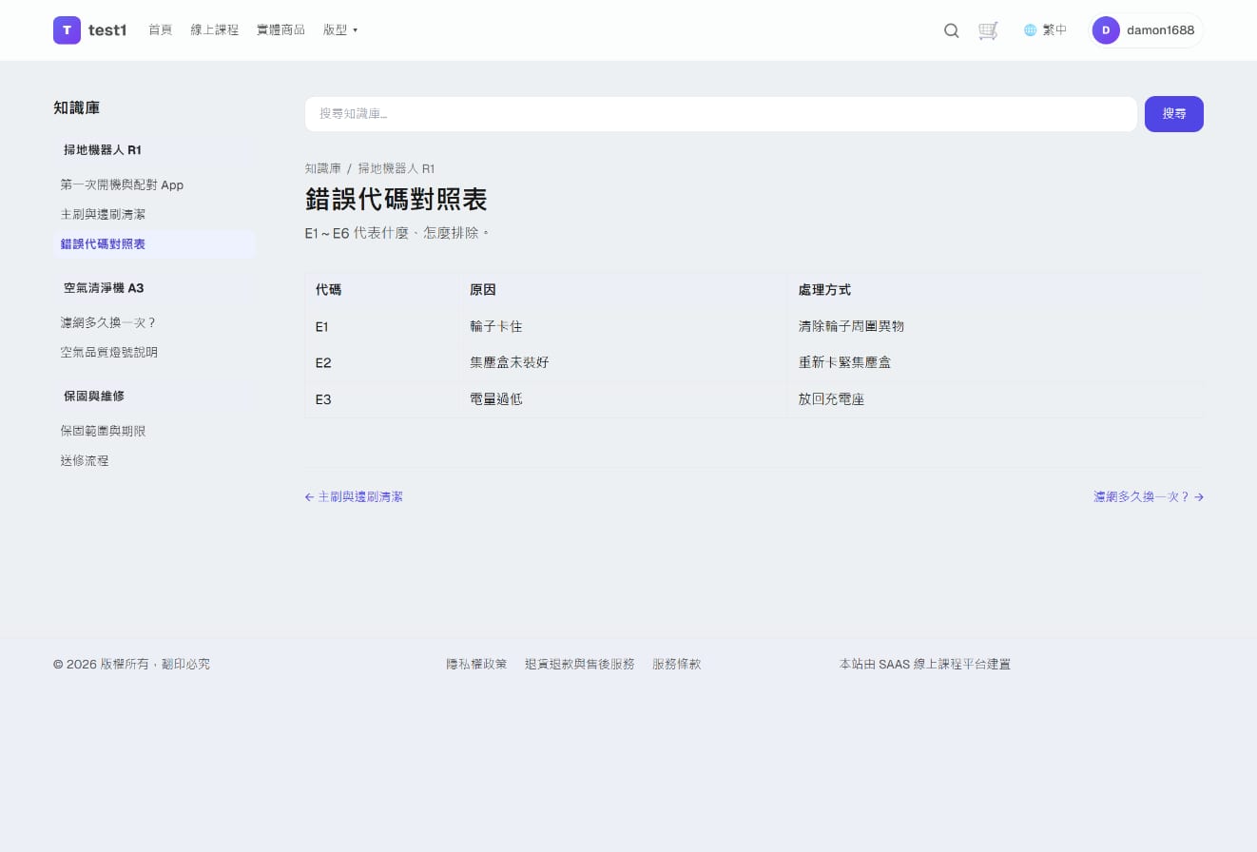
Task: Click the E2 code cell
Action: coord(381,363)
